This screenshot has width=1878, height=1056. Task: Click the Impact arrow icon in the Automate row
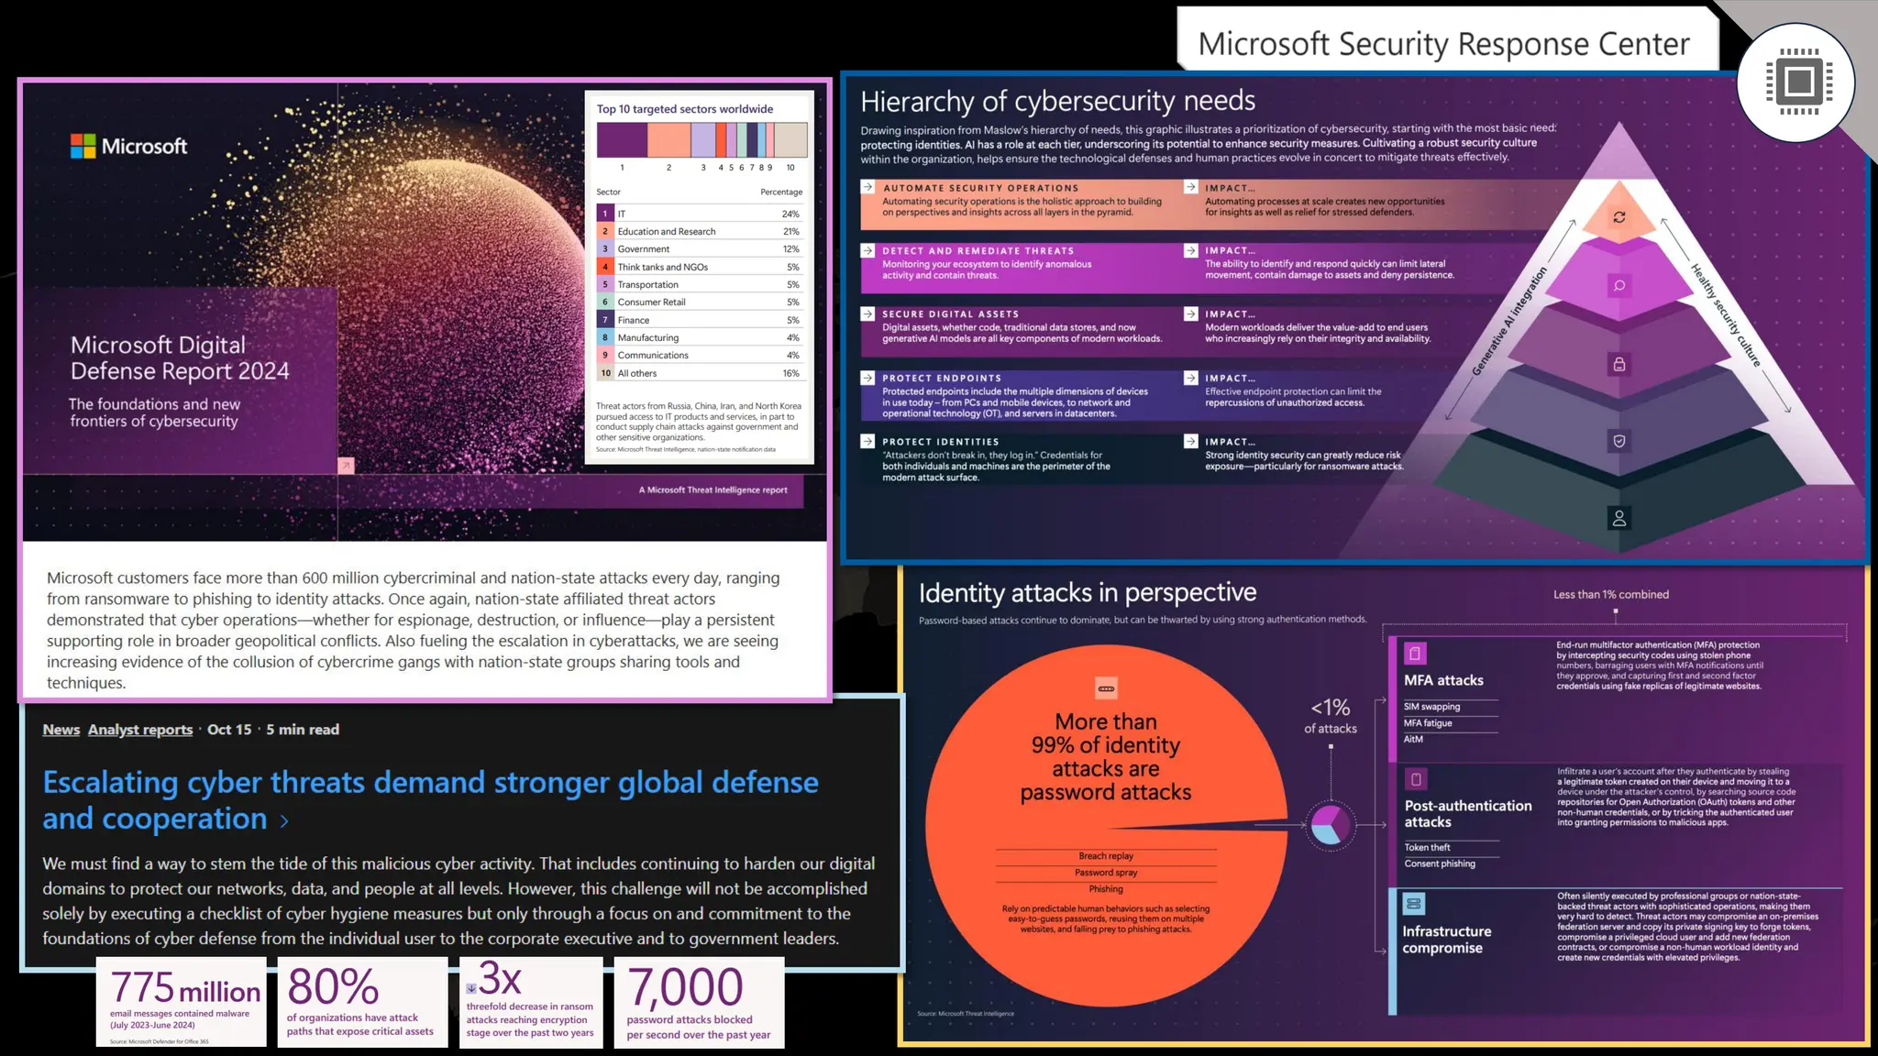(x=1190, y=187)
